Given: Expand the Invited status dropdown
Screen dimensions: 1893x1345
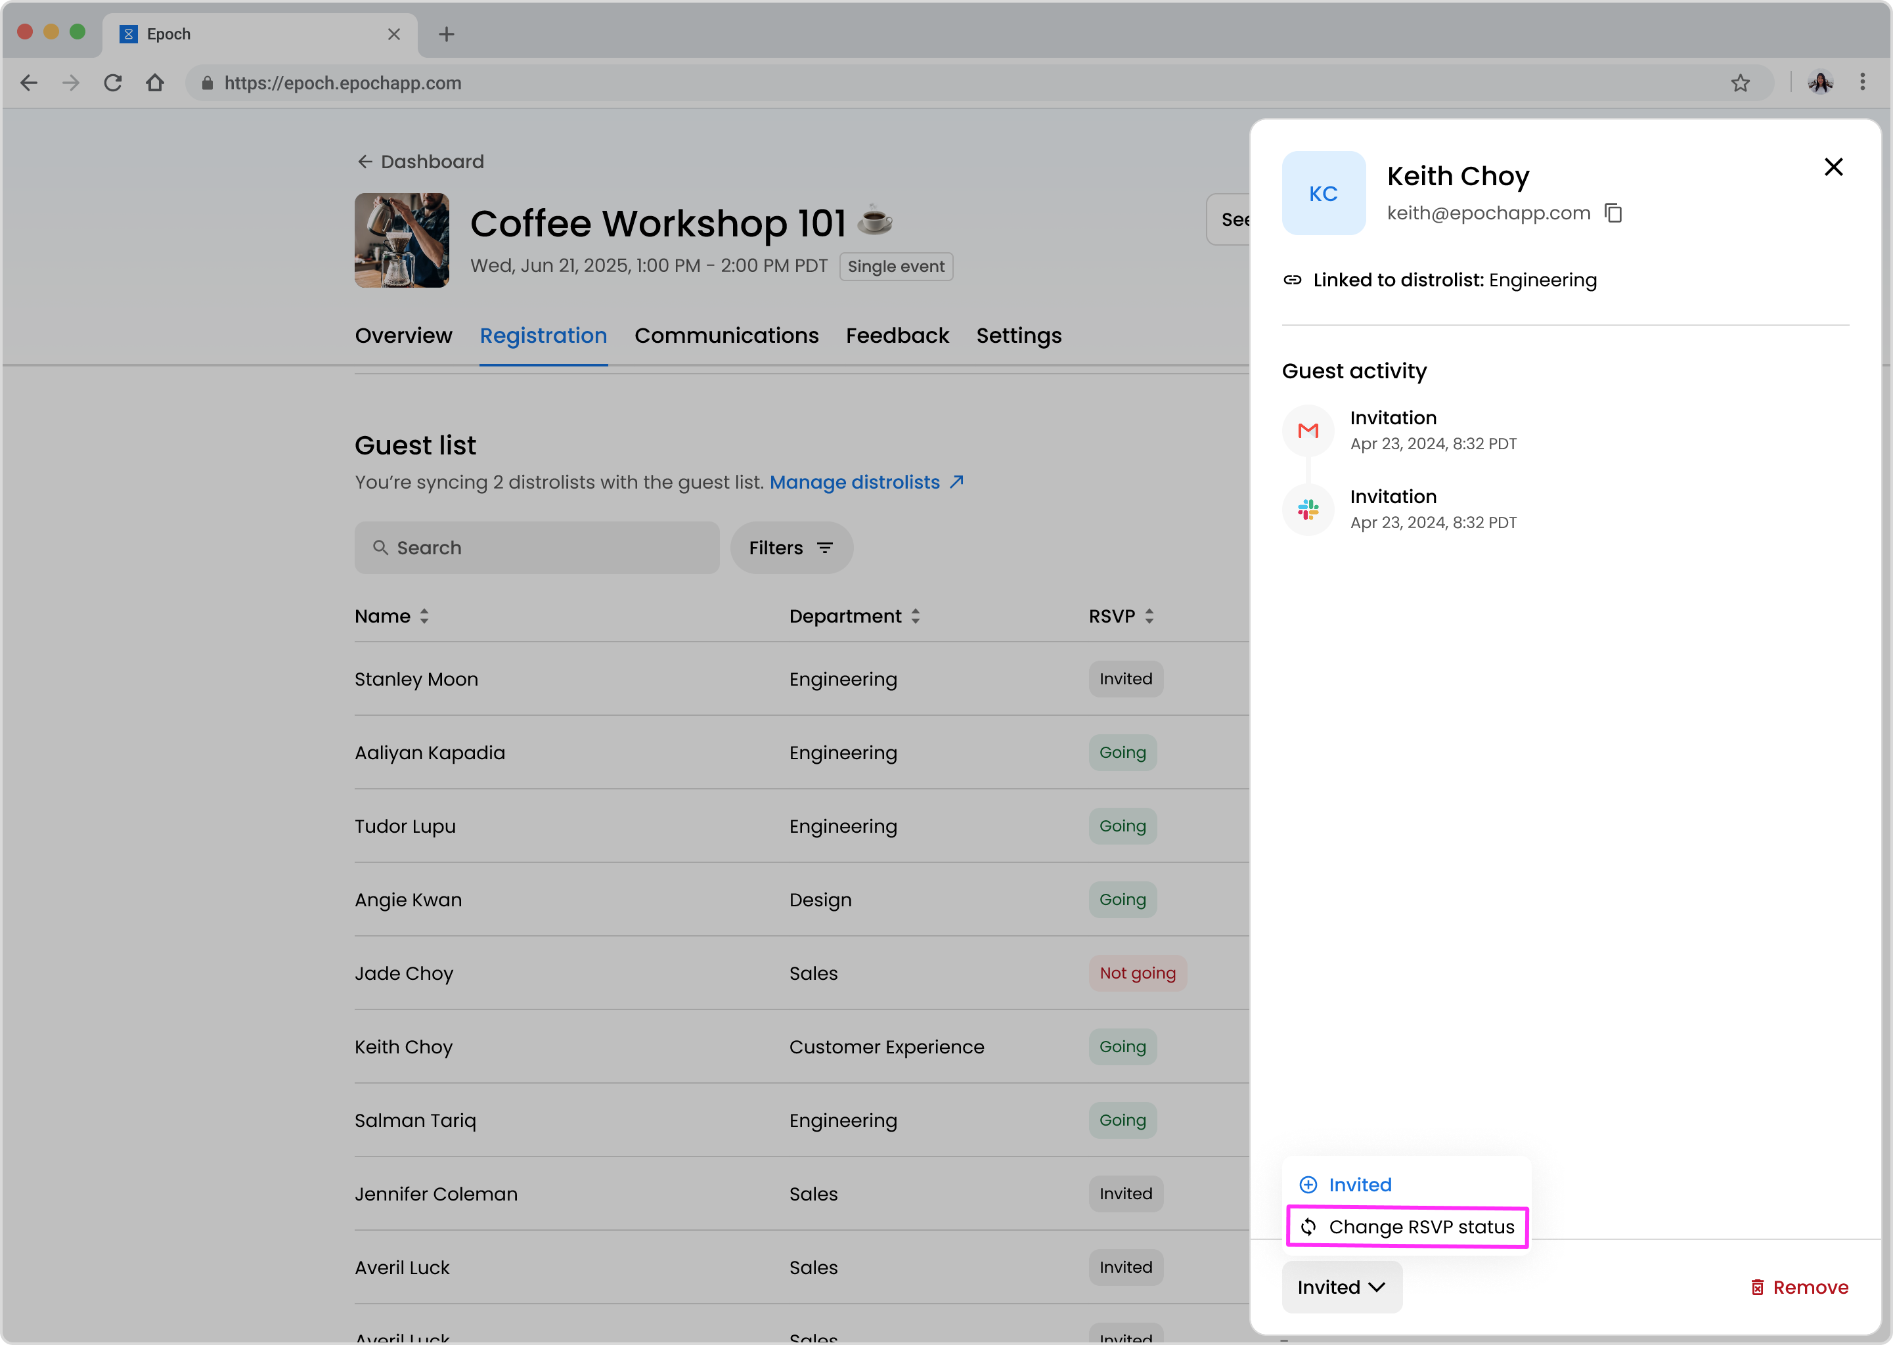Looking at the screenshot, I should pyautogui.click(x=1341, y=1287).
